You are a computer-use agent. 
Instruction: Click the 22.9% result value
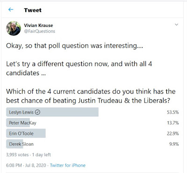coord(173,133)
